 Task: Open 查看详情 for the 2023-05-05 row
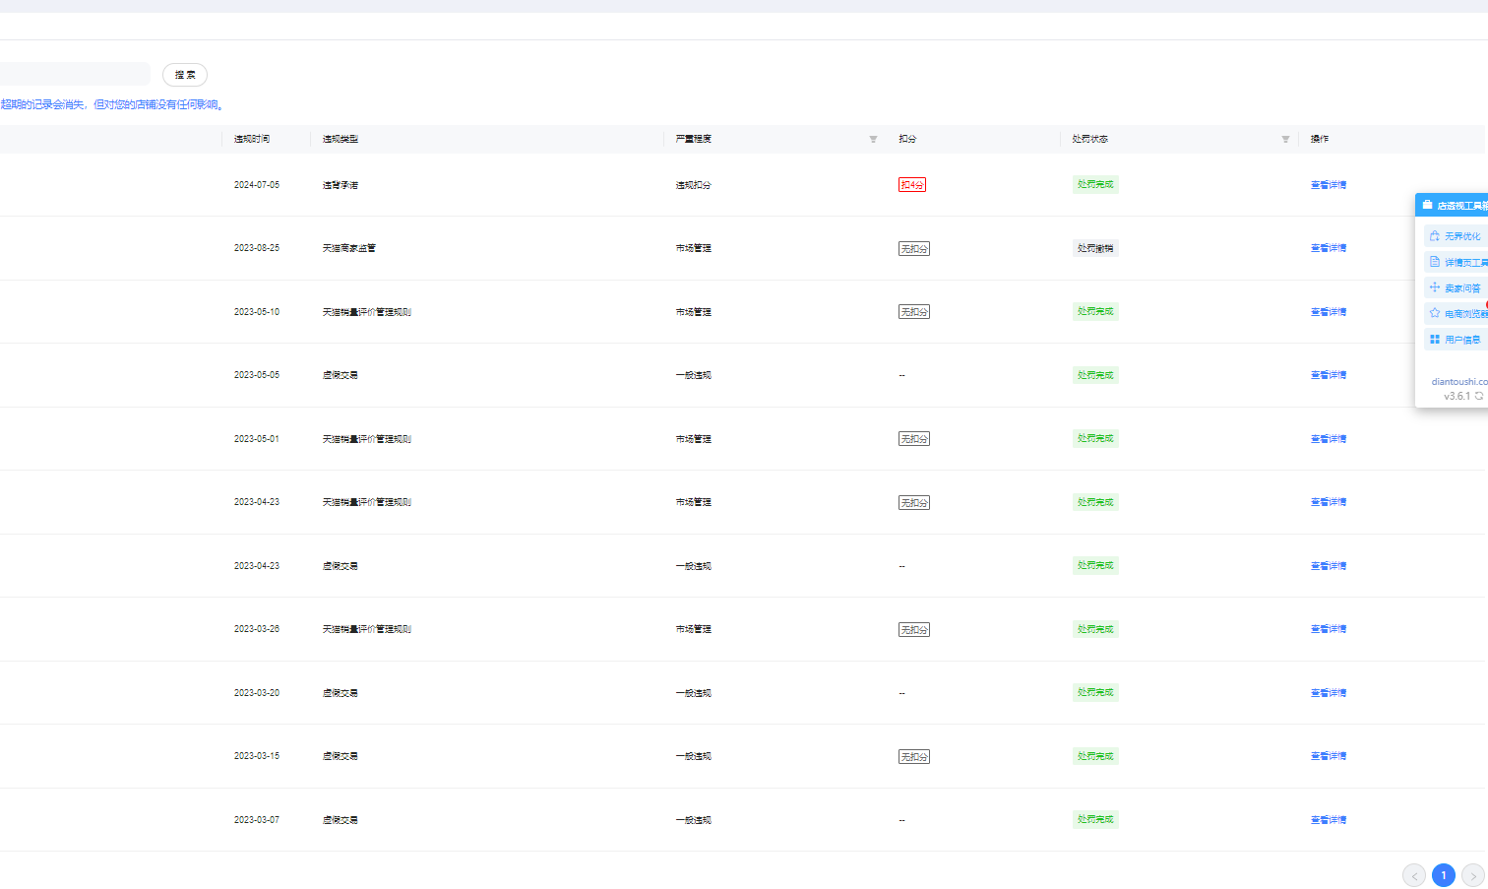1329,375
